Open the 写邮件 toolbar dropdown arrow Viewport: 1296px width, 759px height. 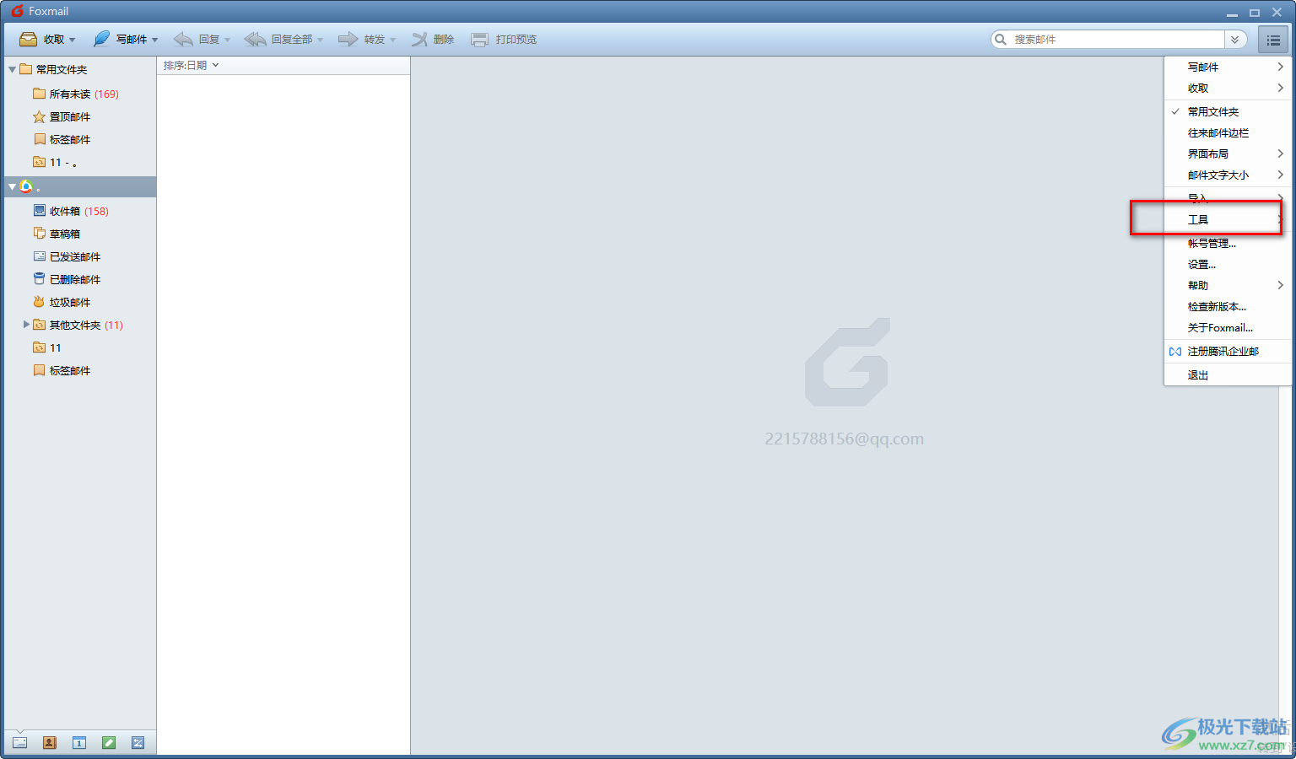[x=155, y=40]
